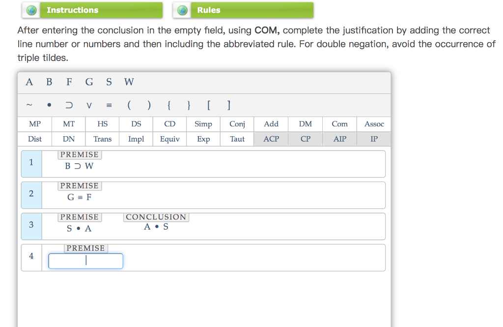503x327 pixels.
Task: Select the Com rule button
Action: click(x=339, y=124)
